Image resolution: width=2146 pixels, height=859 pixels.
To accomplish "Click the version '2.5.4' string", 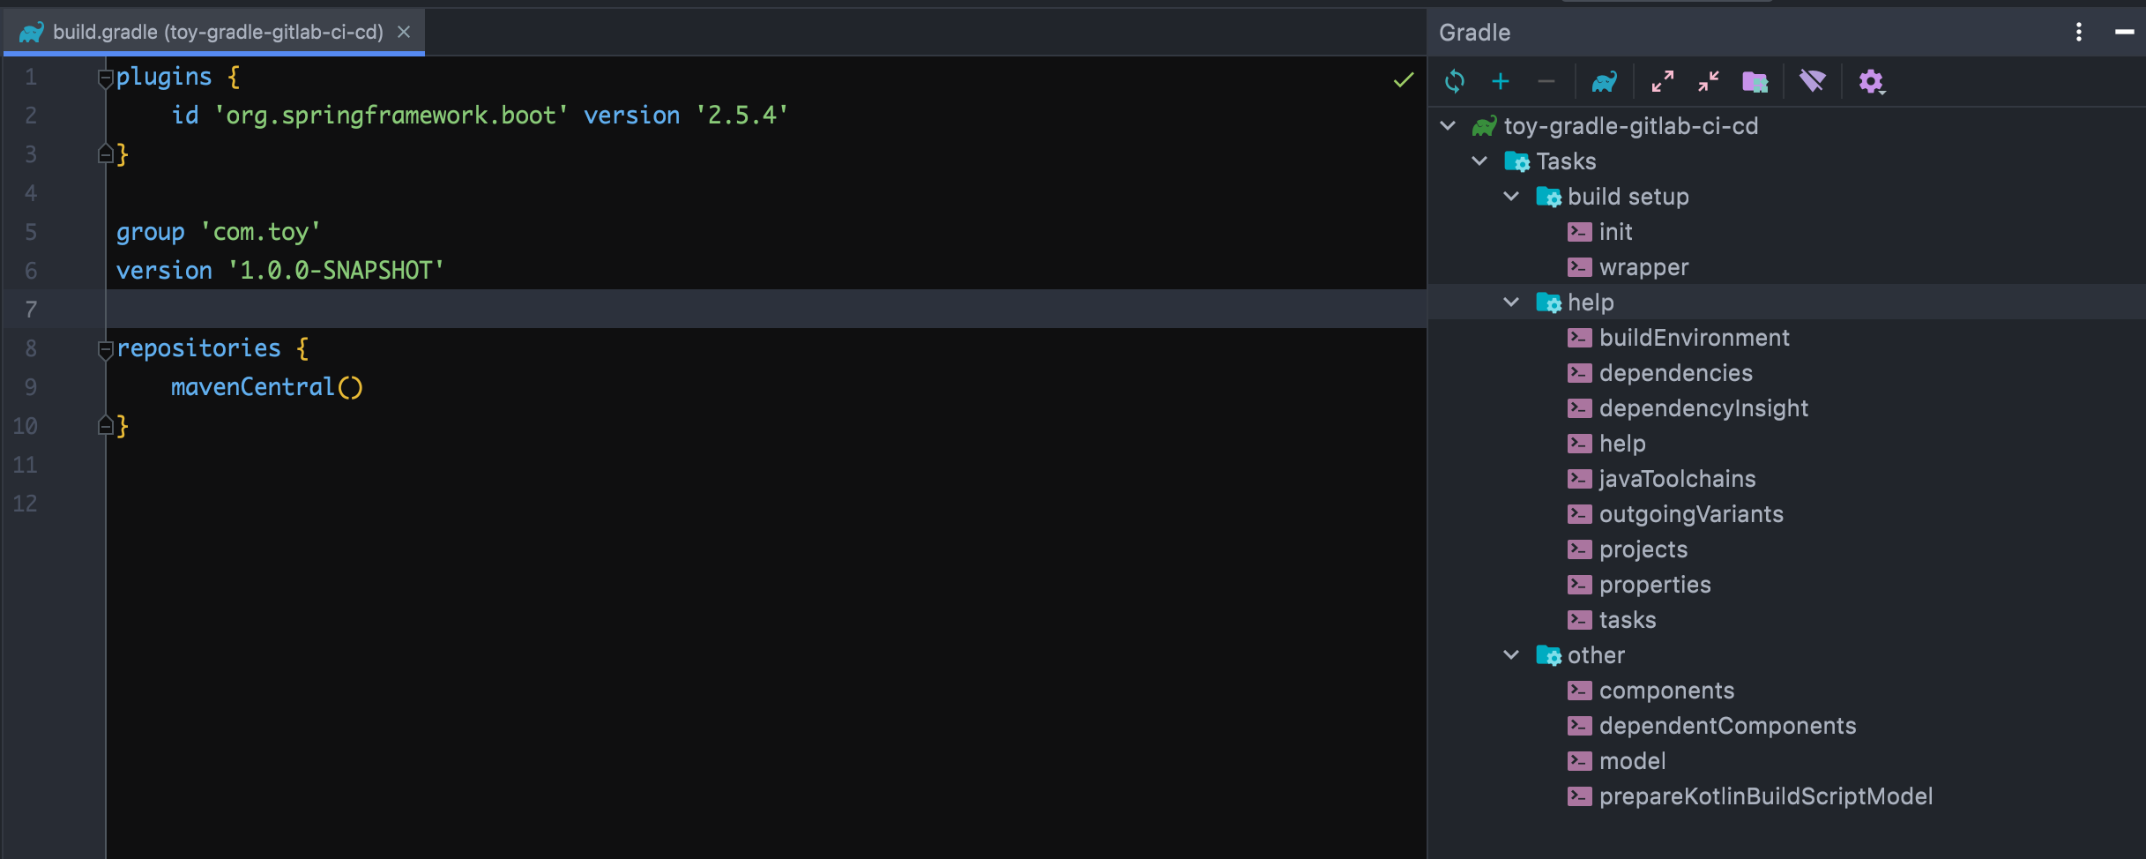I will point(742,116).
